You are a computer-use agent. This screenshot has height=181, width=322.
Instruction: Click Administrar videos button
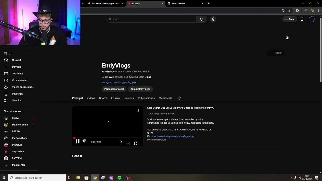(x=140, y=89)
